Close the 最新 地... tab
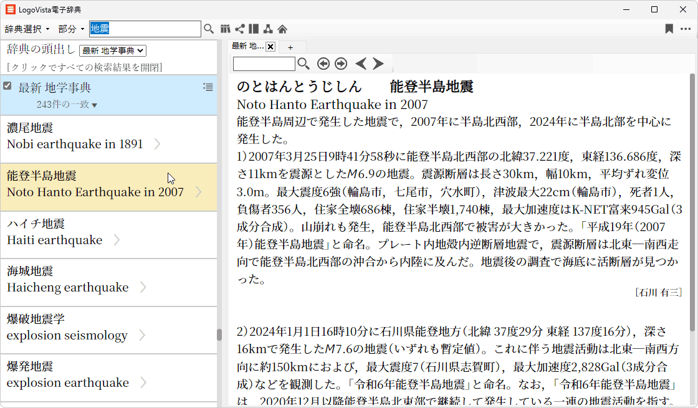 (270, 47)
